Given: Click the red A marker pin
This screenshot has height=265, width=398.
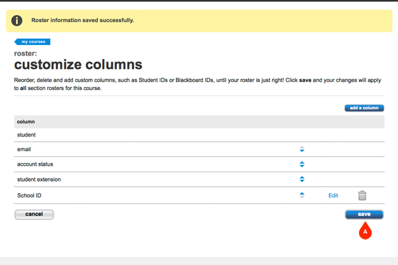Looking at the screenshot, I should click(x=364, y=231).
